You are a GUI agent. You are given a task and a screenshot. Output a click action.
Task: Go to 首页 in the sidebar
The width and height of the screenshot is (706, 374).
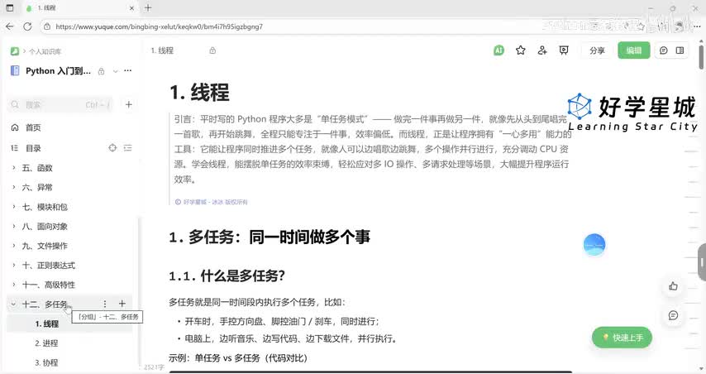click(x=33, y=127)
